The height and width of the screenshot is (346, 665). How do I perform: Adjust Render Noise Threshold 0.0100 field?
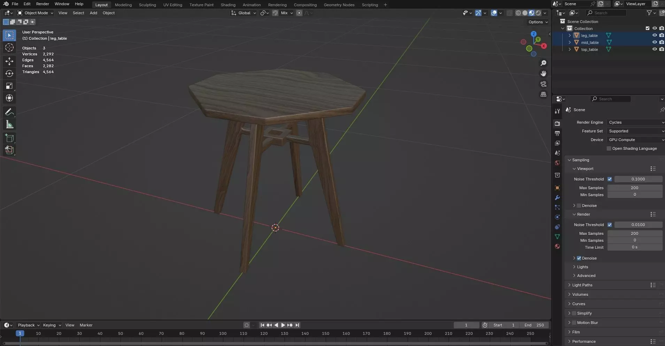coord(638,225)
